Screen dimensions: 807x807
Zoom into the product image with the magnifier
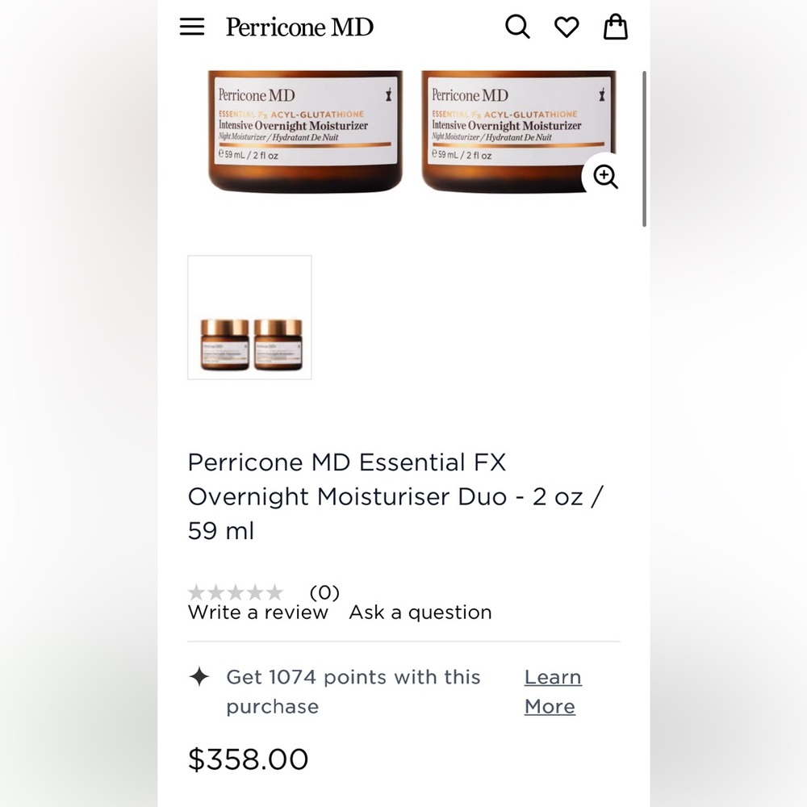pos(604,177)
